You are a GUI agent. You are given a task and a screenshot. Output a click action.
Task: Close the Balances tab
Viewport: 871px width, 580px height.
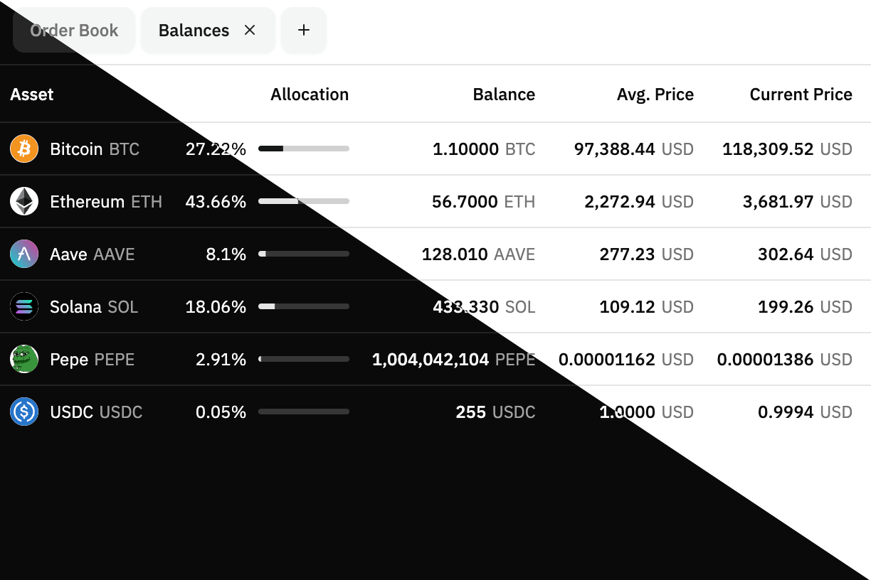[250, 30]
